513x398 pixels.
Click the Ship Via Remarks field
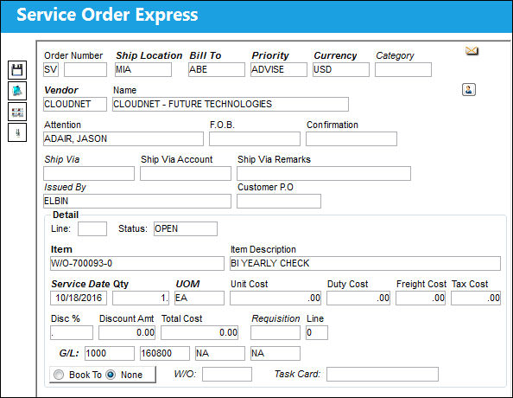[x=324, y=173]
